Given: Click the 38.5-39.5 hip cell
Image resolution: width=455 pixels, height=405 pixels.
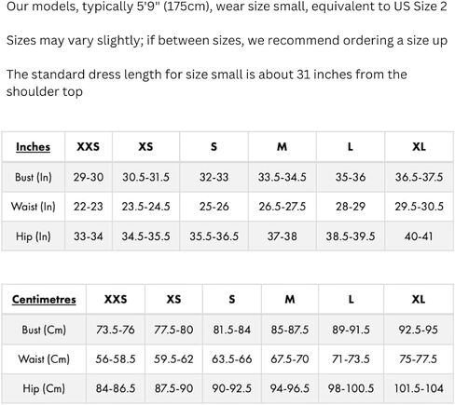Looking at the screenshot, I should 351,236.
